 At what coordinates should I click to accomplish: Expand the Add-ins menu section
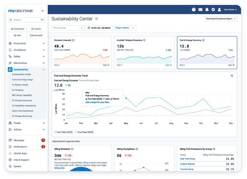[x=44, y=130]
